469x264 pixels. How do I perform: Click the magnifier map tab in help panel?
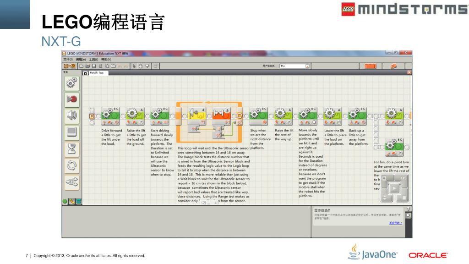click(409, 215)
